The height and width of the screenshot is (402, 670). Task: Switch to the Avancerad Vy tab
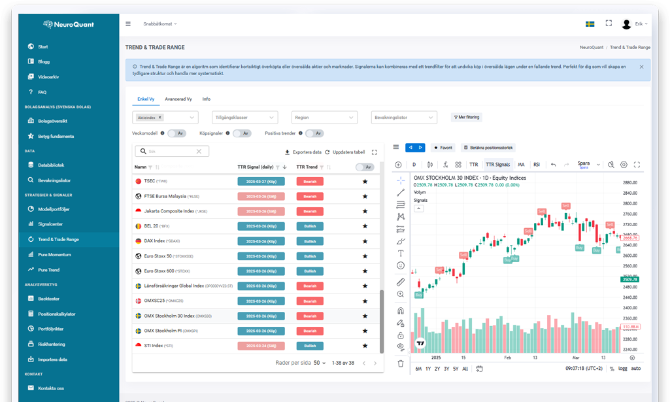178,99
